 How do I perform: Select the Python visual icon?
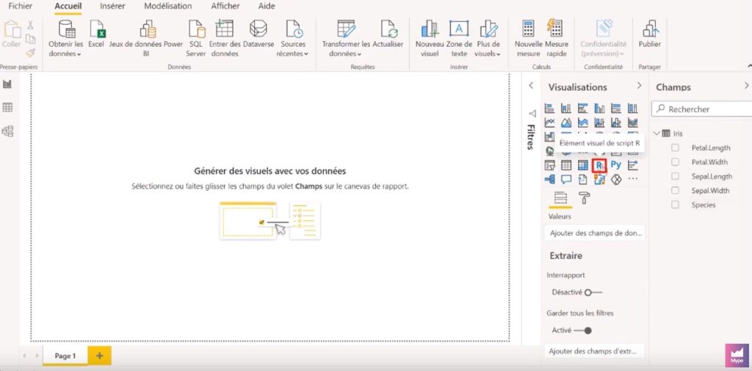tap(616, 165)
